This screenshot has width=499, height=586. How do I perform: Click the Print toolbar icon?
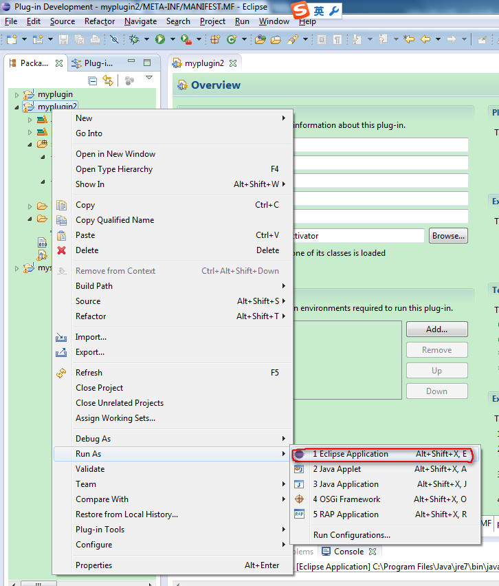[96, 39]
